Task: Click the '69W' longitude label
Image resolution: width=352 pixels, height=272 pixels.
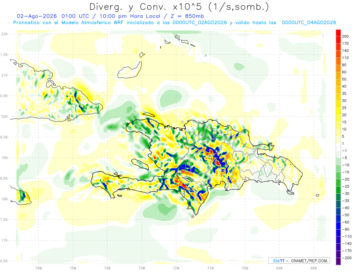Action: coord(279,268)
